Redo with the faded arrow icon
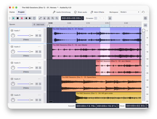 click(147, 12)
